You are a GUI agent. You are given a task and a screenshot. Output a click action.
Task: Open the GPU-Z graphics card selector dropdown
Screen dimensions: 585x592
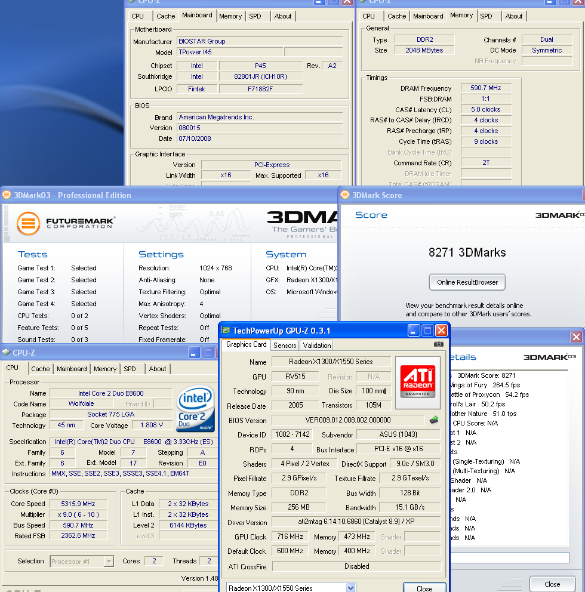pos(350,588)
